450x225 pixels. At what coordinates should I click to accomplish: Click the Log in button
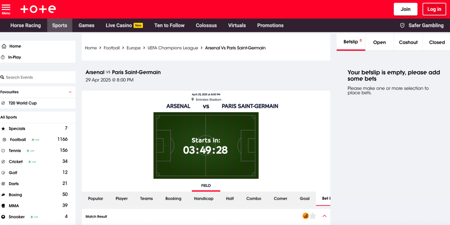click(x=434, y=9)
